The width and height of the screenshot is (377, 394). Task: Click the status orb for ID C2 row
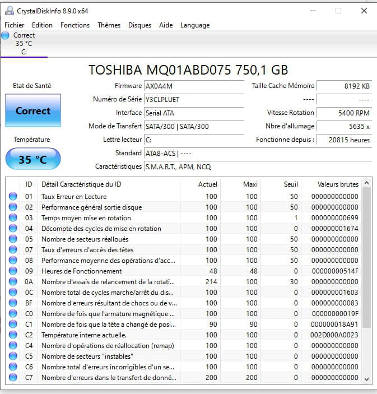point(13,335)
